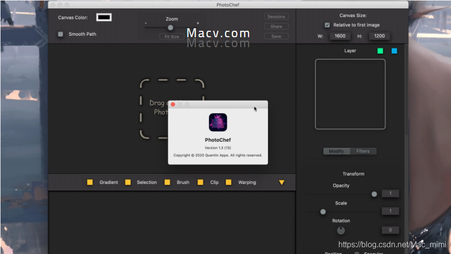Edit the Scale value field

(390, 211)
